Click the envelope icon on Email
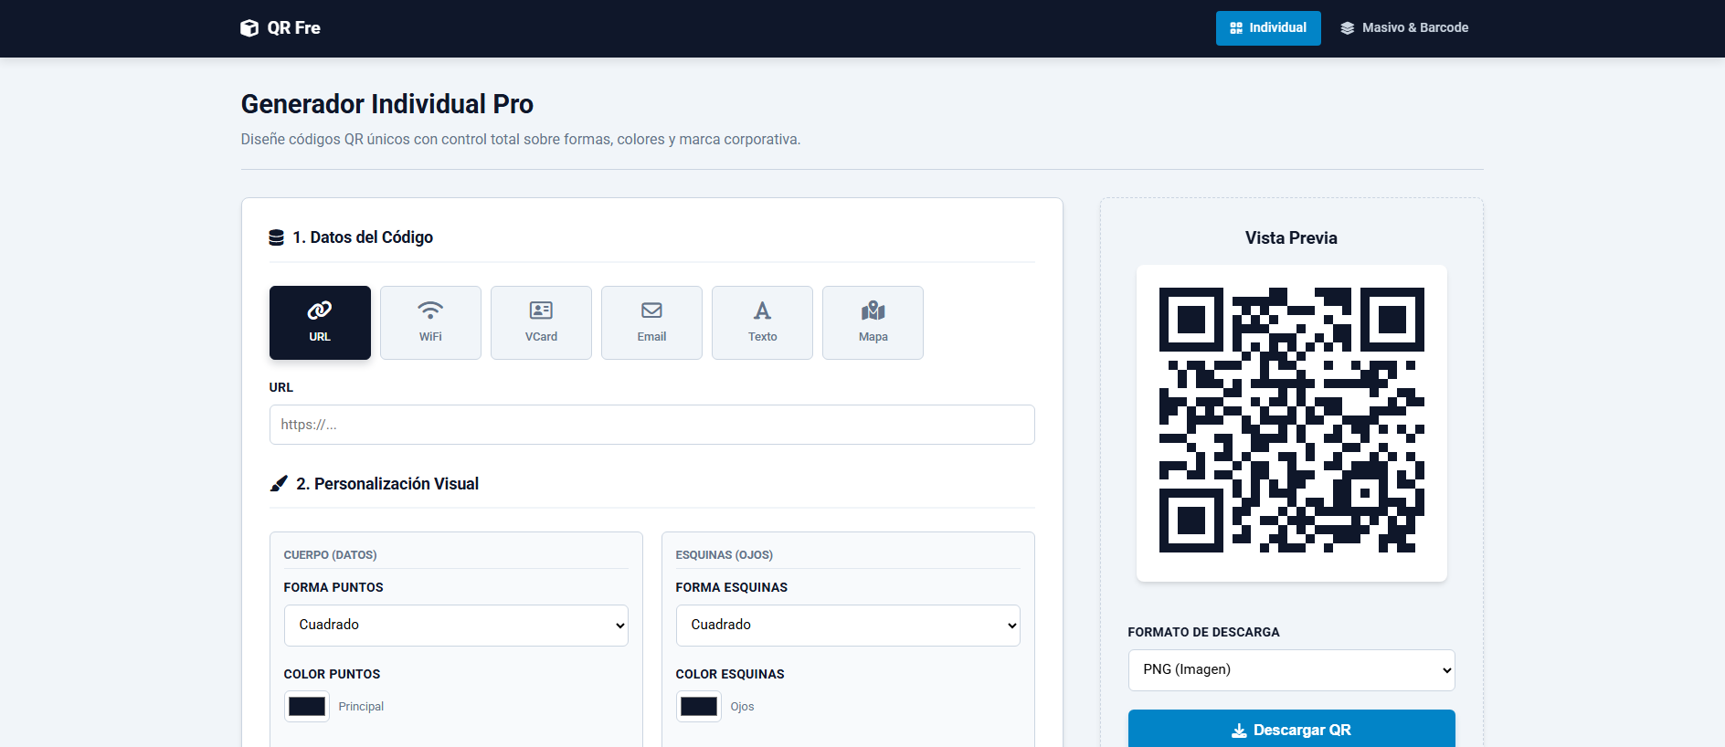The height and width of the screenshot is (747, 1725). coord(651,310)
